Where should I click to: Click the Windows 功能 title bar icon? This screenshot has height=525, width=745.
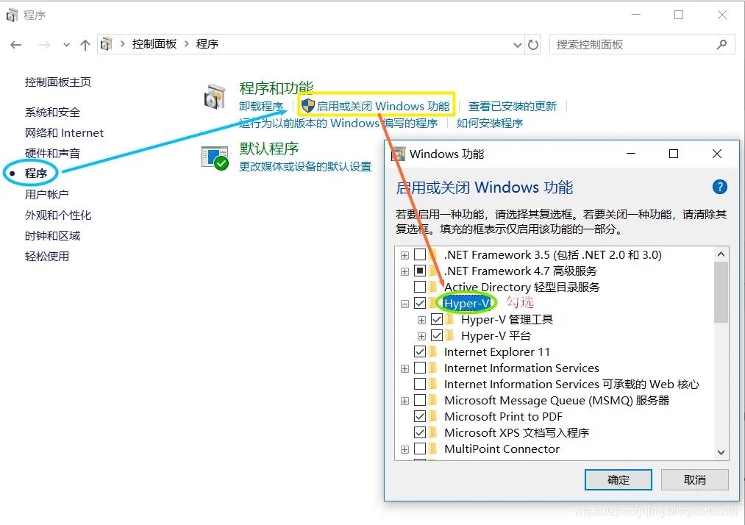pos(398,154)
